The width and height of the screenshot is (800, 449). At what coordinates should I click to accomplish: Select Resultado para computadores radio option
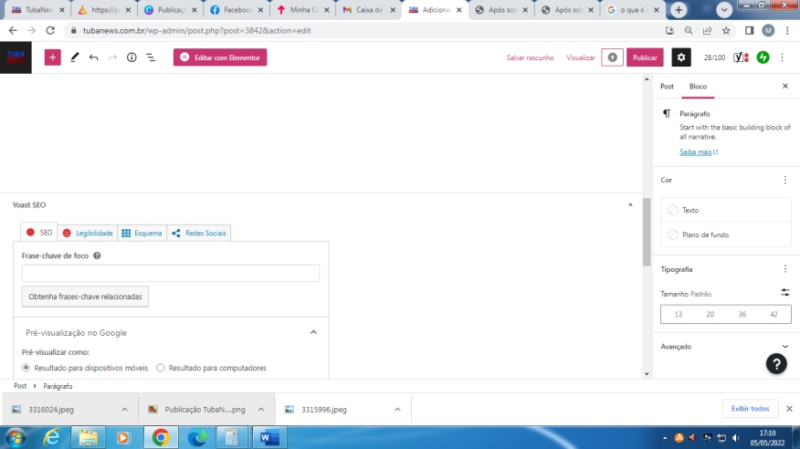[x=161, y=368]
